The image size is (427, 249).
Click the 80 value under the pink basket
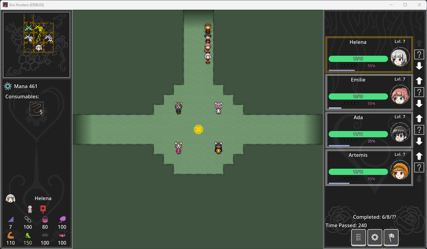(x=45, y=227)
